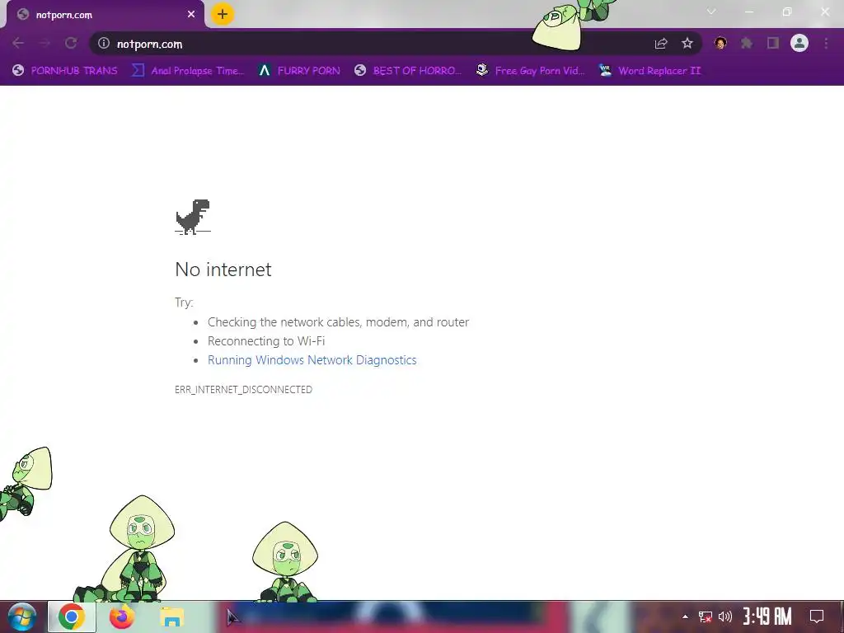This screenshot has height=633, width=844.
Task: Open File Explorer from taskbar
Action: 171,617
